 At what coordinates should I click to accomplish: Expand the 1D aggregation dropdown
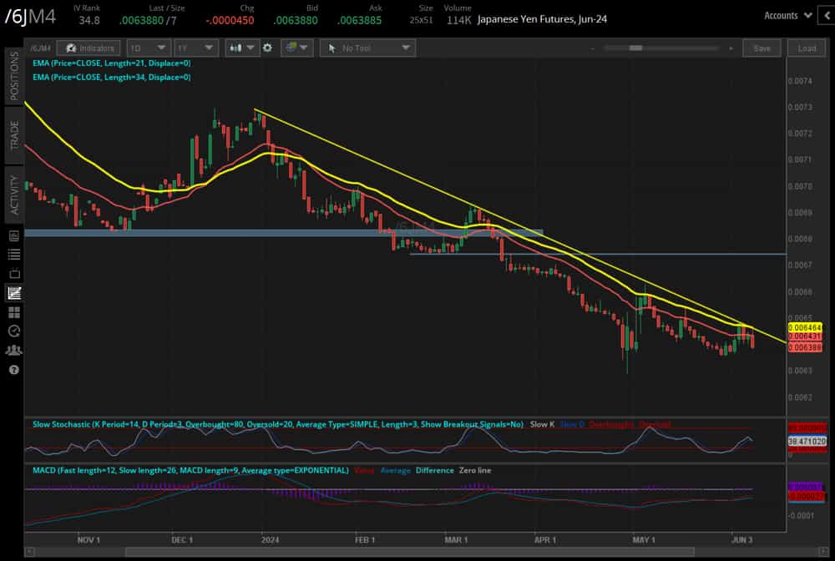coord(149,48)
